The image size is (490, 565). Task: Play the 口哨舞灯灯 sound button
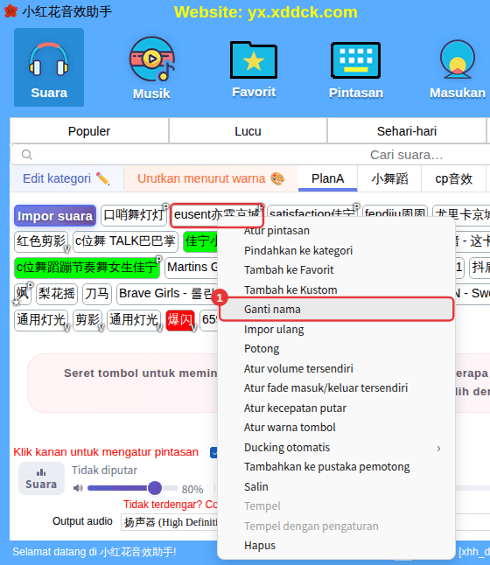[134, 215]
